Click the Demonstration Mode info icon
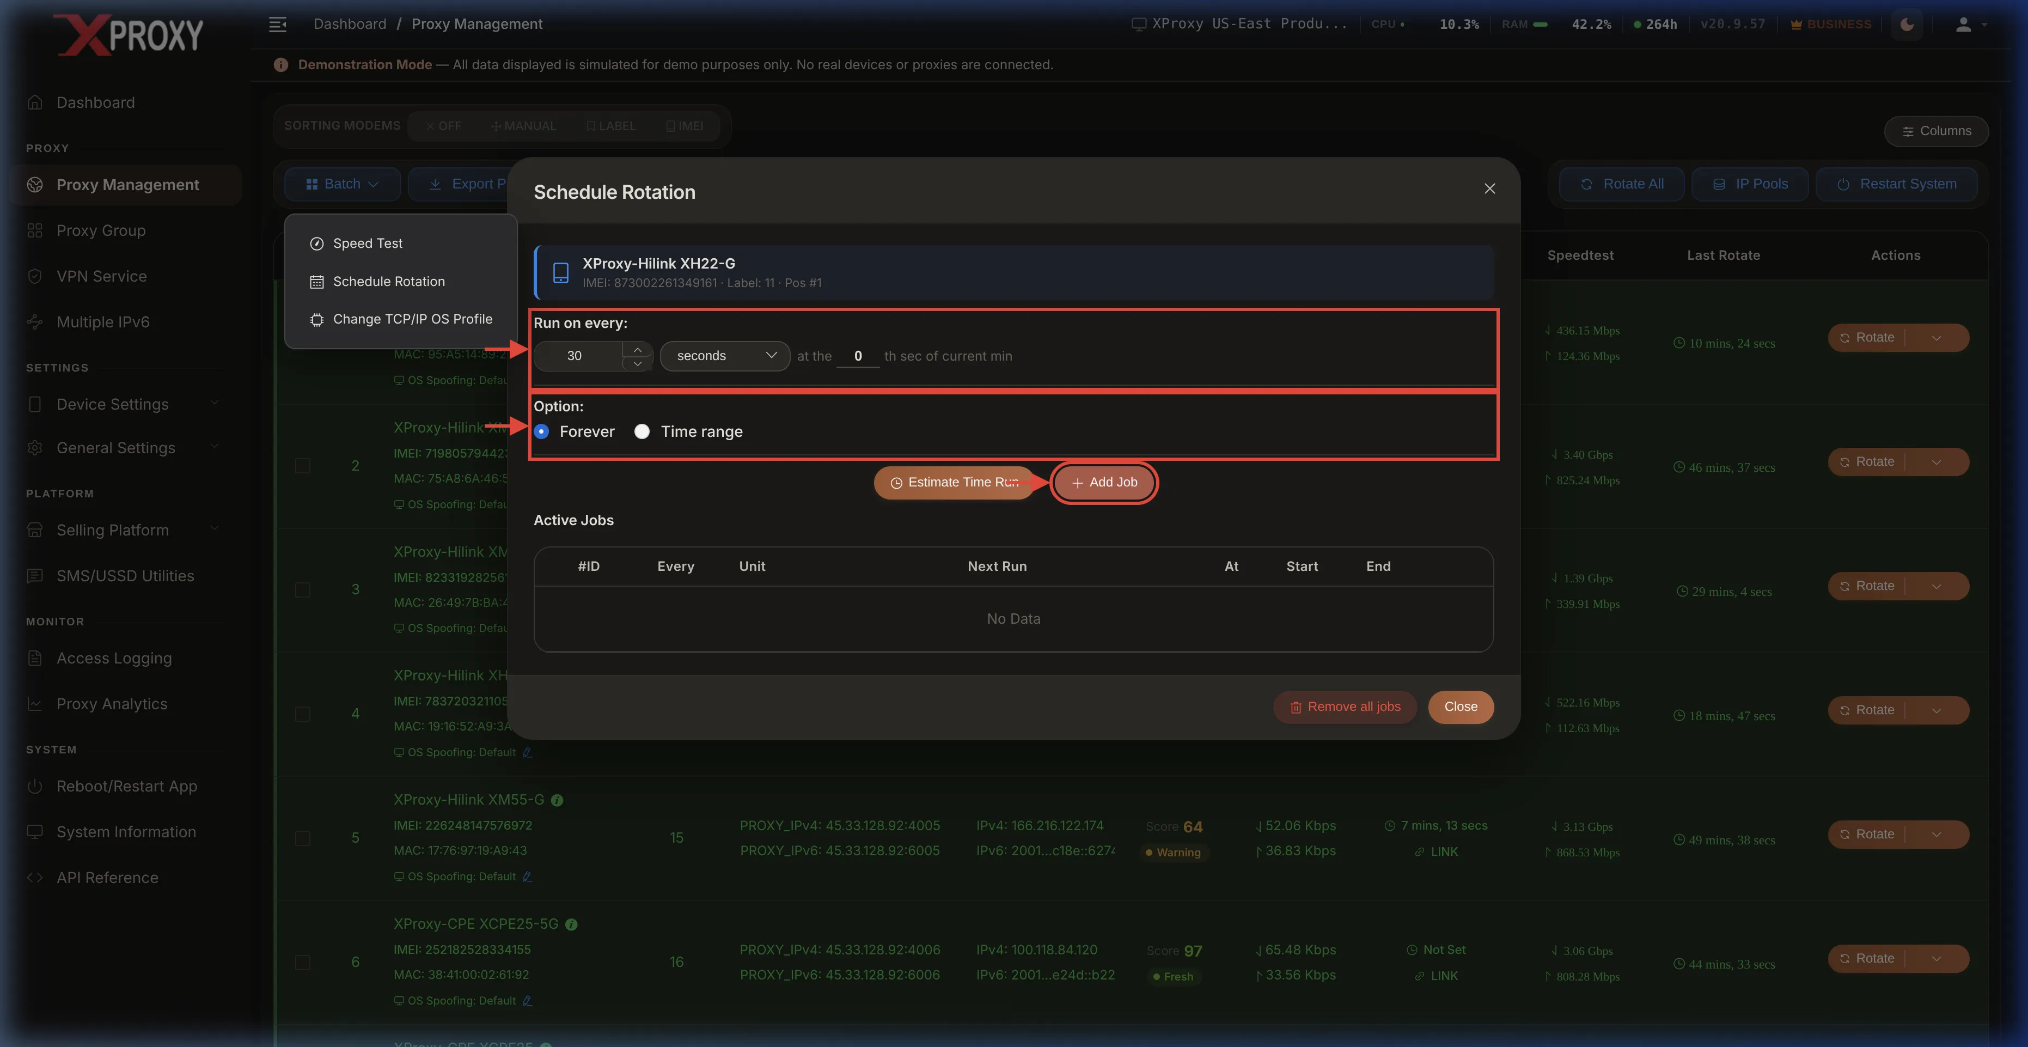This screenshot has height=1047, width=2028. point(280,65)
